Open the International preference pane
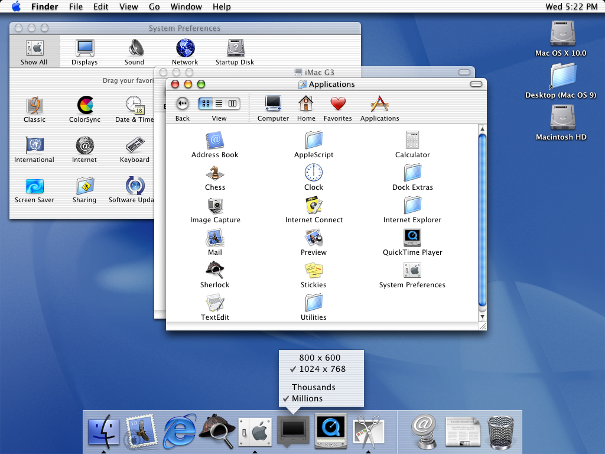Screen dimensions: 605x454 click(34, 145)
